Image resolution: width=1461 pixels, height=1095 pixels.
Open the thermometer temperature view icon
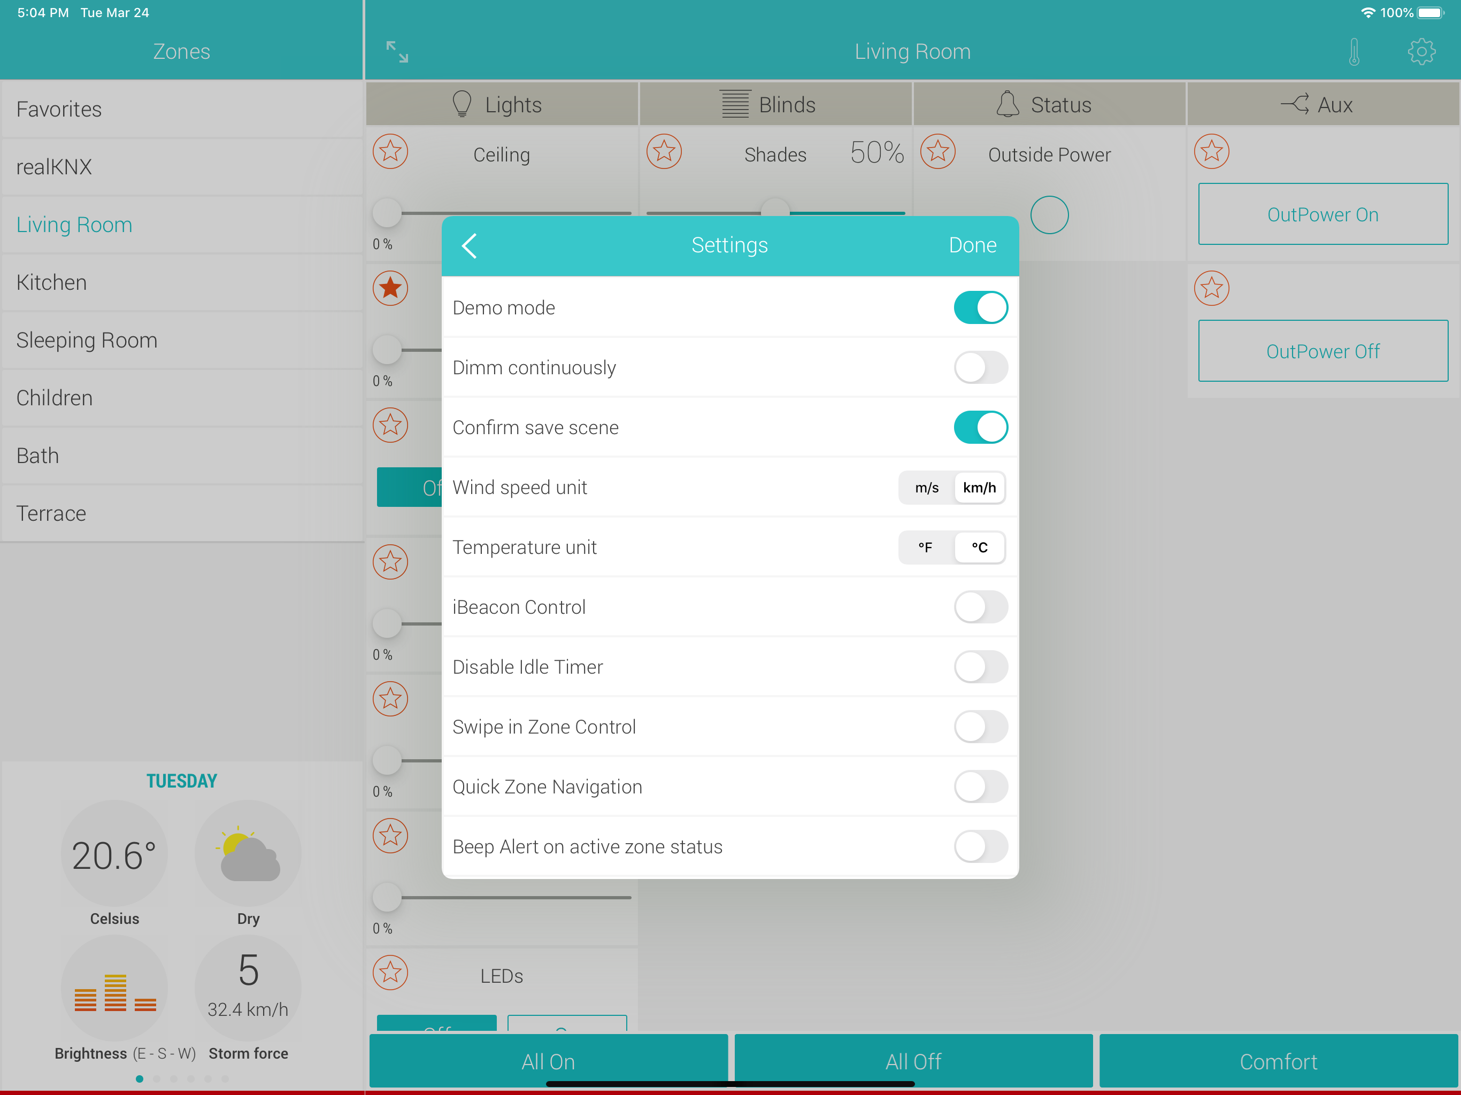click(1354, 51)
